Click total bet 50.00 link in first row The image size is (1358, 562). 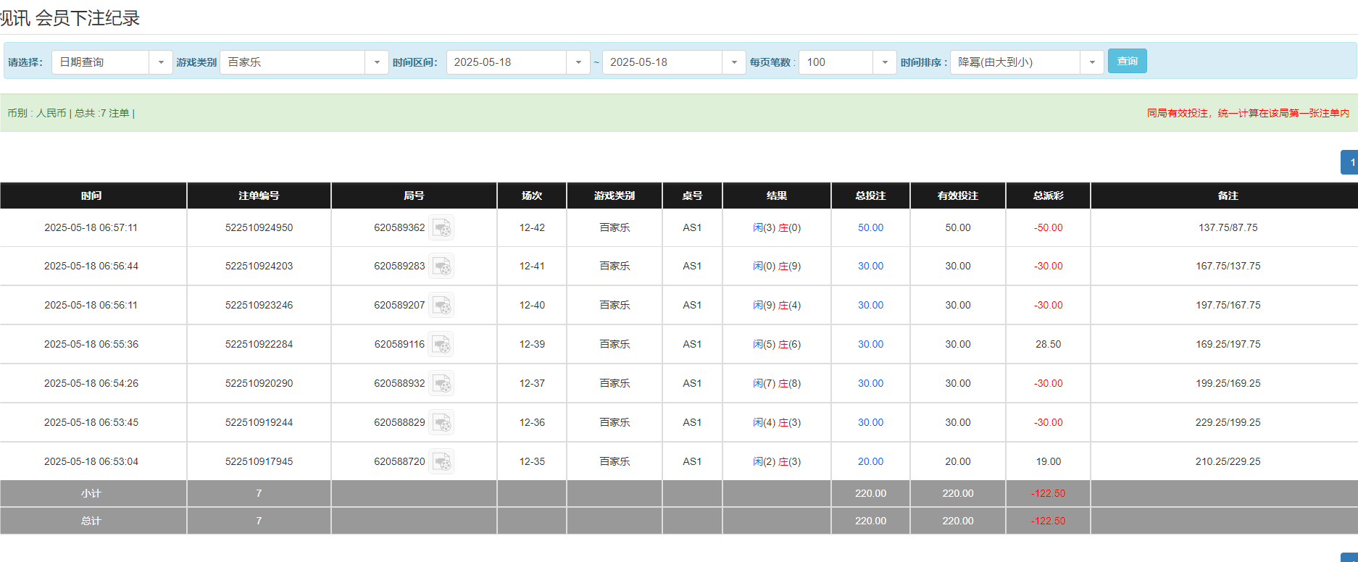click(870, 228)
